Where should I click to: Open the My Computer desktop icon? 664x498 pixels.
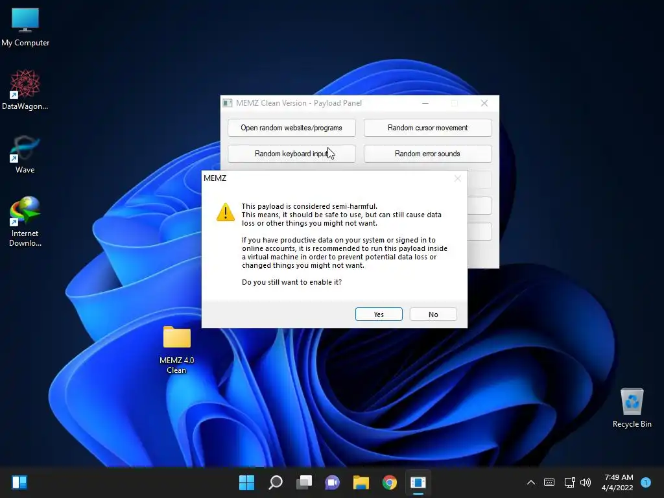pos(25,27)
